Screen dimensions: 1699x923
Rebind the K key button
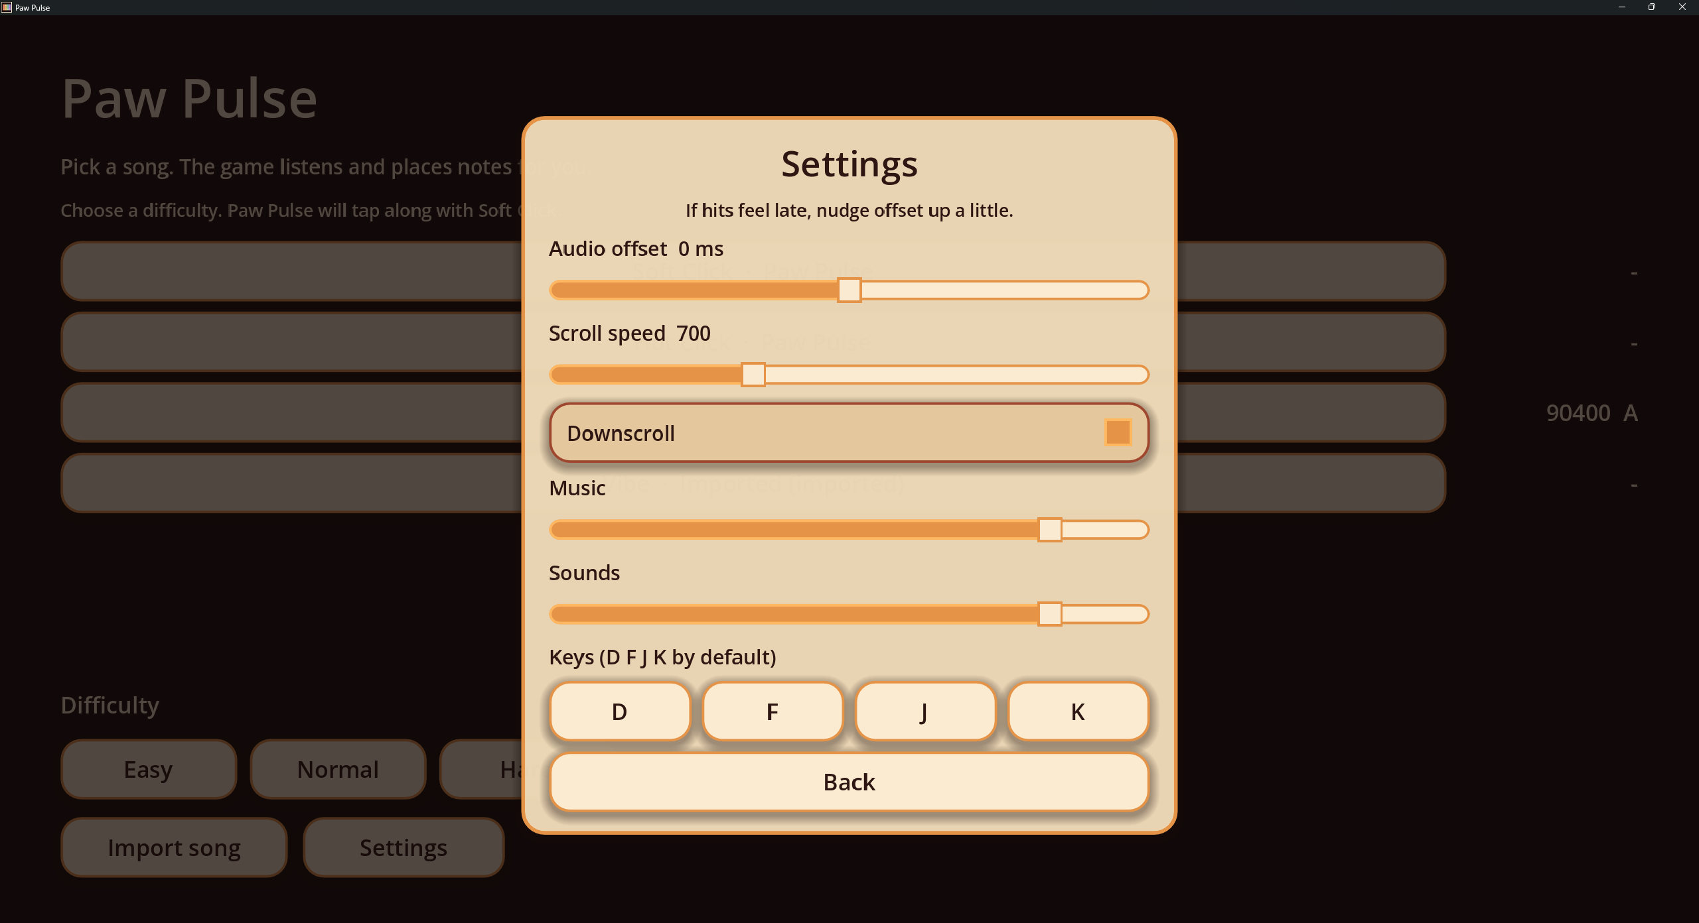click(1078, 711)
